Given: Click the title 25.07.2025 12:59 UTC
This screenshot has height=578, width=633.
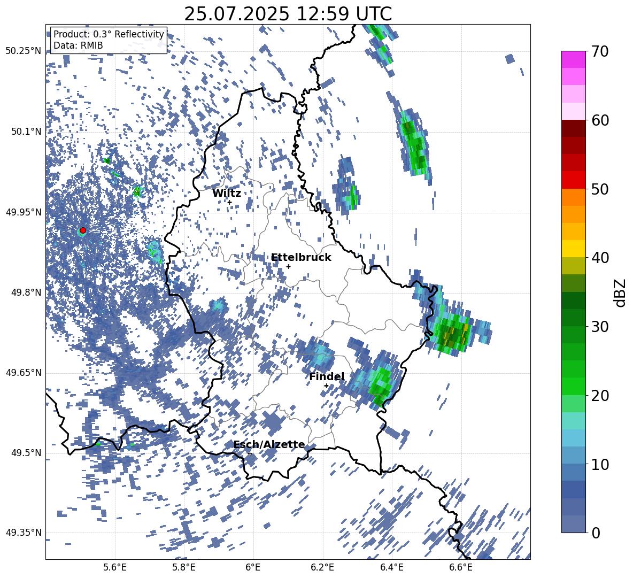Looking at the screenshot, I should coord(288,14).
